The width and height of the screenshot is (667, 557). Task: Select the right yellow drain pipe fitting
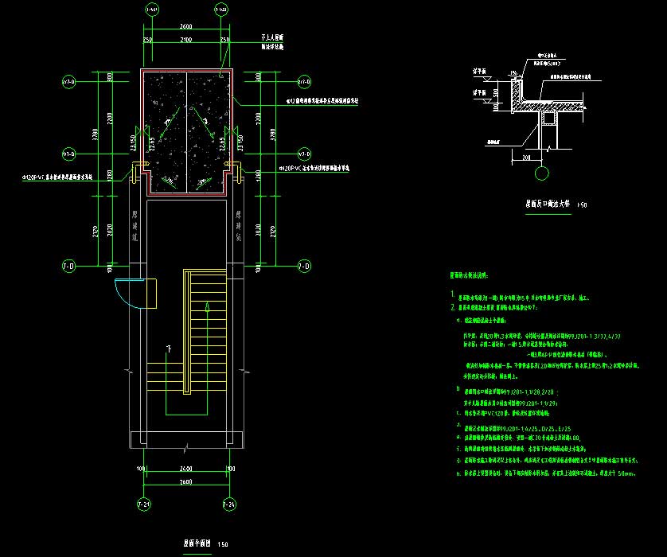click(x=233, y=169)
